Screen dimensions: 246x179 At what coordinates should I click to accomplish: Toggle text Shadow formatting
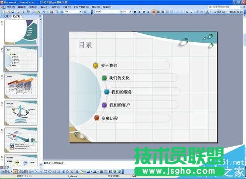(x=148, y=12)
